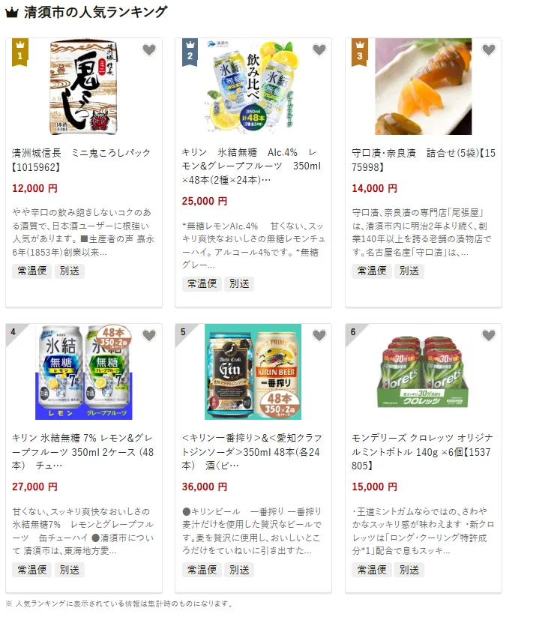This screenshot has width=548, height=620.
Task: Open the Gin and Kirin Beer product image
Action: click(253, 372)
